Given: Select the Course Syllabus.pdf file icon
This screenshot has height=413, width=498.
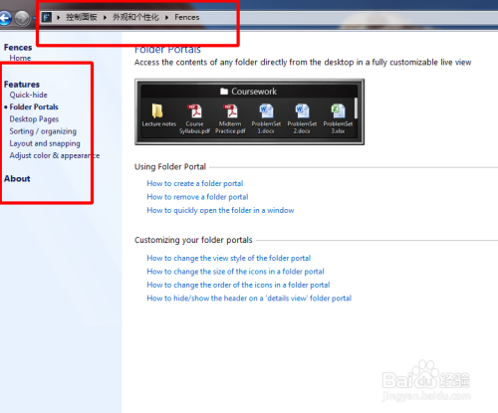Looking at the screenshot, I should point(195,111).
